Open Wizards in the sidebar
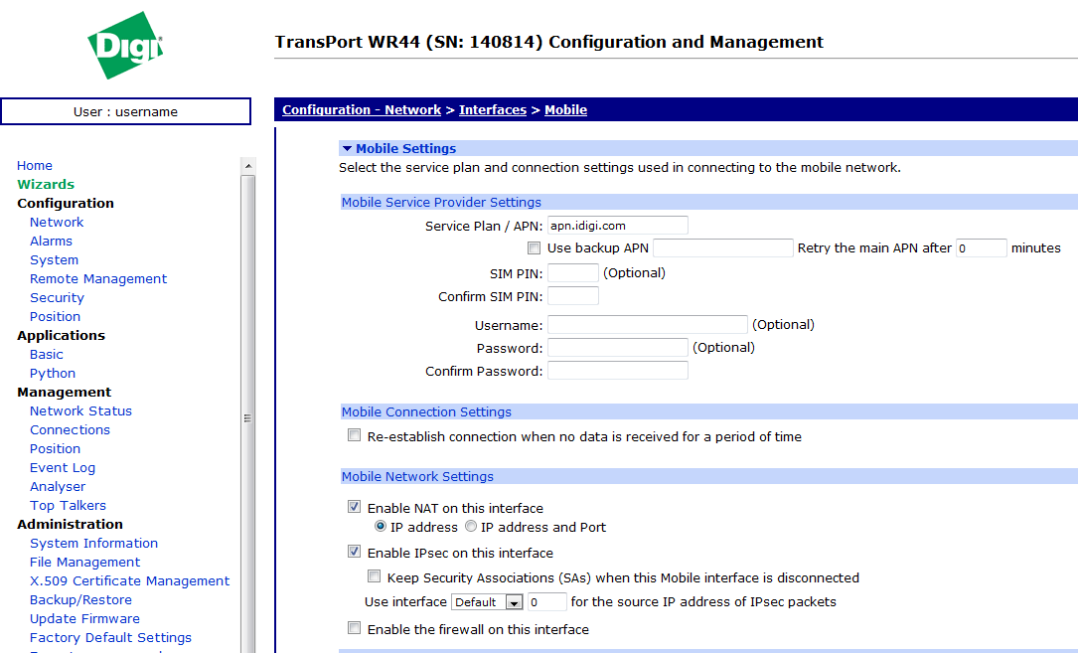1078x653 pixels. (x=46, y=184)
